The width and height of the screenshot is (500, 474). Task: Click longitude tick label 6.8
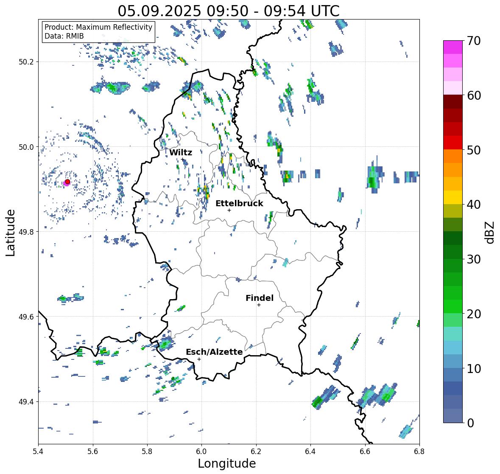419,451
